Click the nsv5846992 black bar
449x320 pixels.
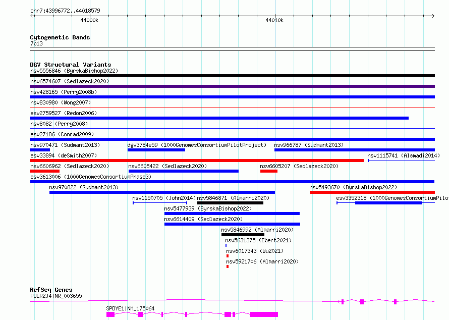pos(243,235)
